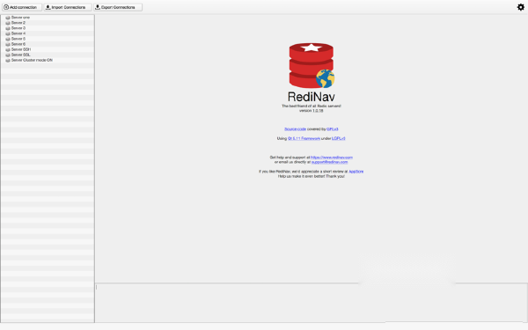The height and width of the screenshot is (330, 528).
Task: Open the settings gear icon
Action: 521,7
